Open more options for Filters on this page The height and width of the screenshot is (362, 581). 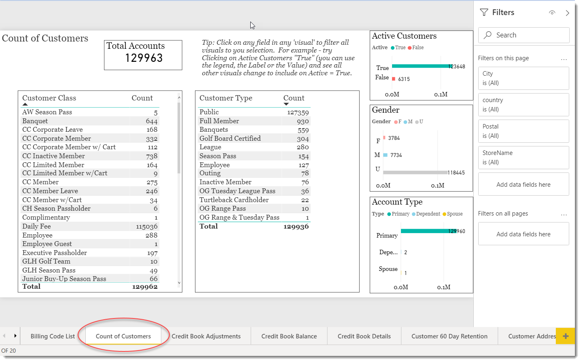tap(564, 59)
